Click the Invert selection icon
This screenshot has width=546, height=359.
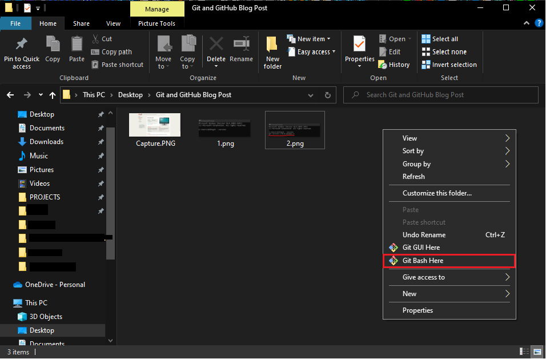[x=426, y=65]
